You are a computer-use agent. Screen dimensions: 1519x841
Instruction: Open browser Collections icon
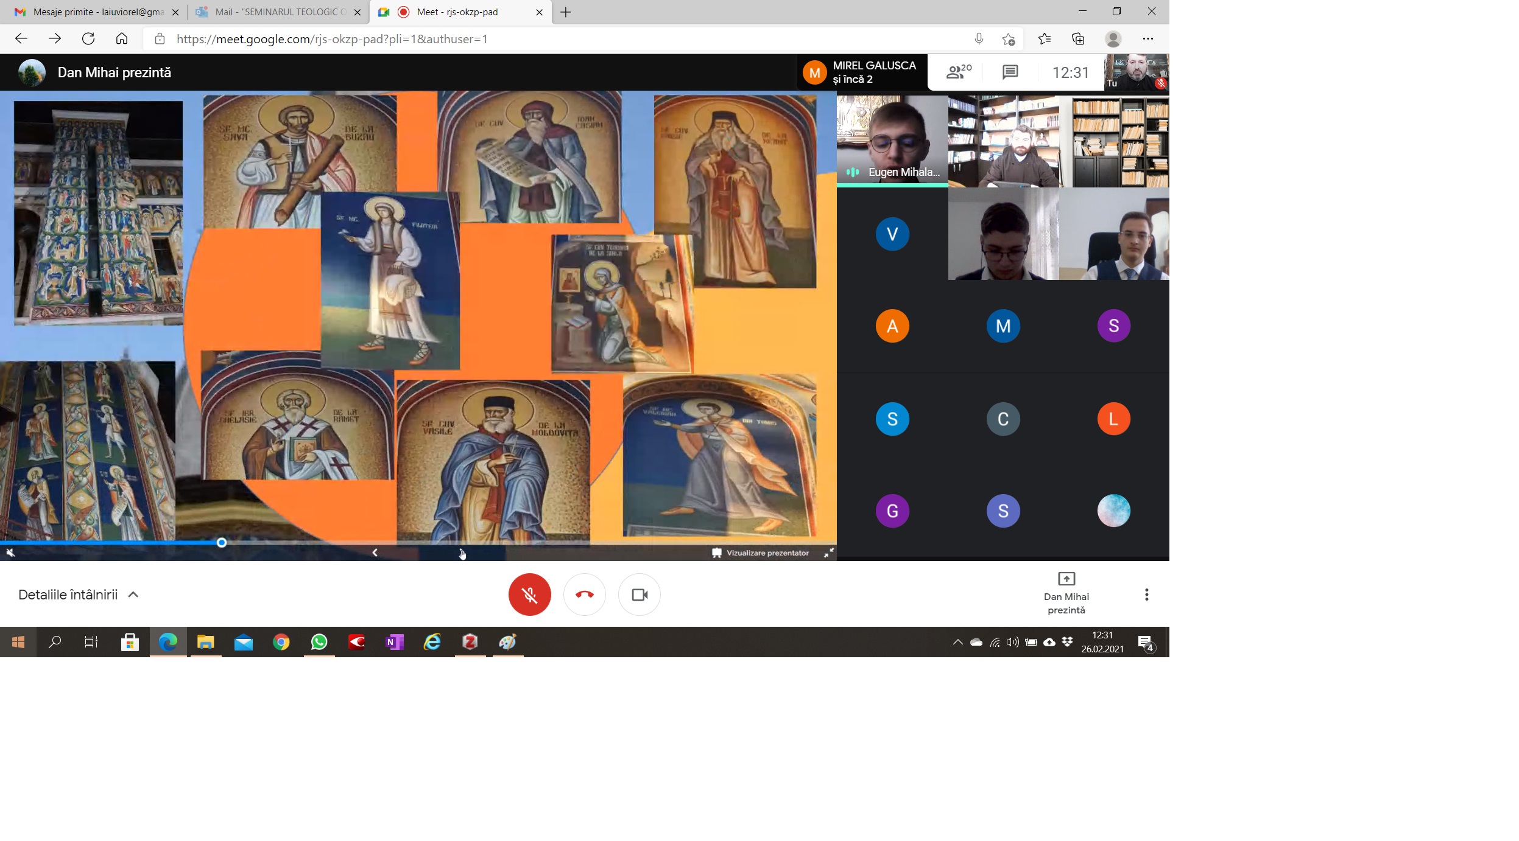[x=1078, y=39]
